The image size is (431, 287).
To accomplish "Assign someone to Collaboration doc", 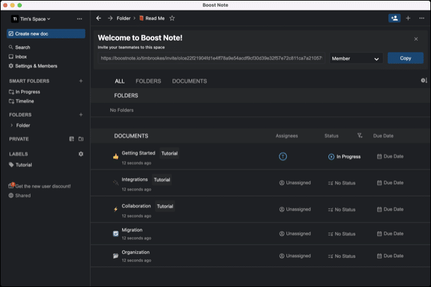I will click(295, 209).
